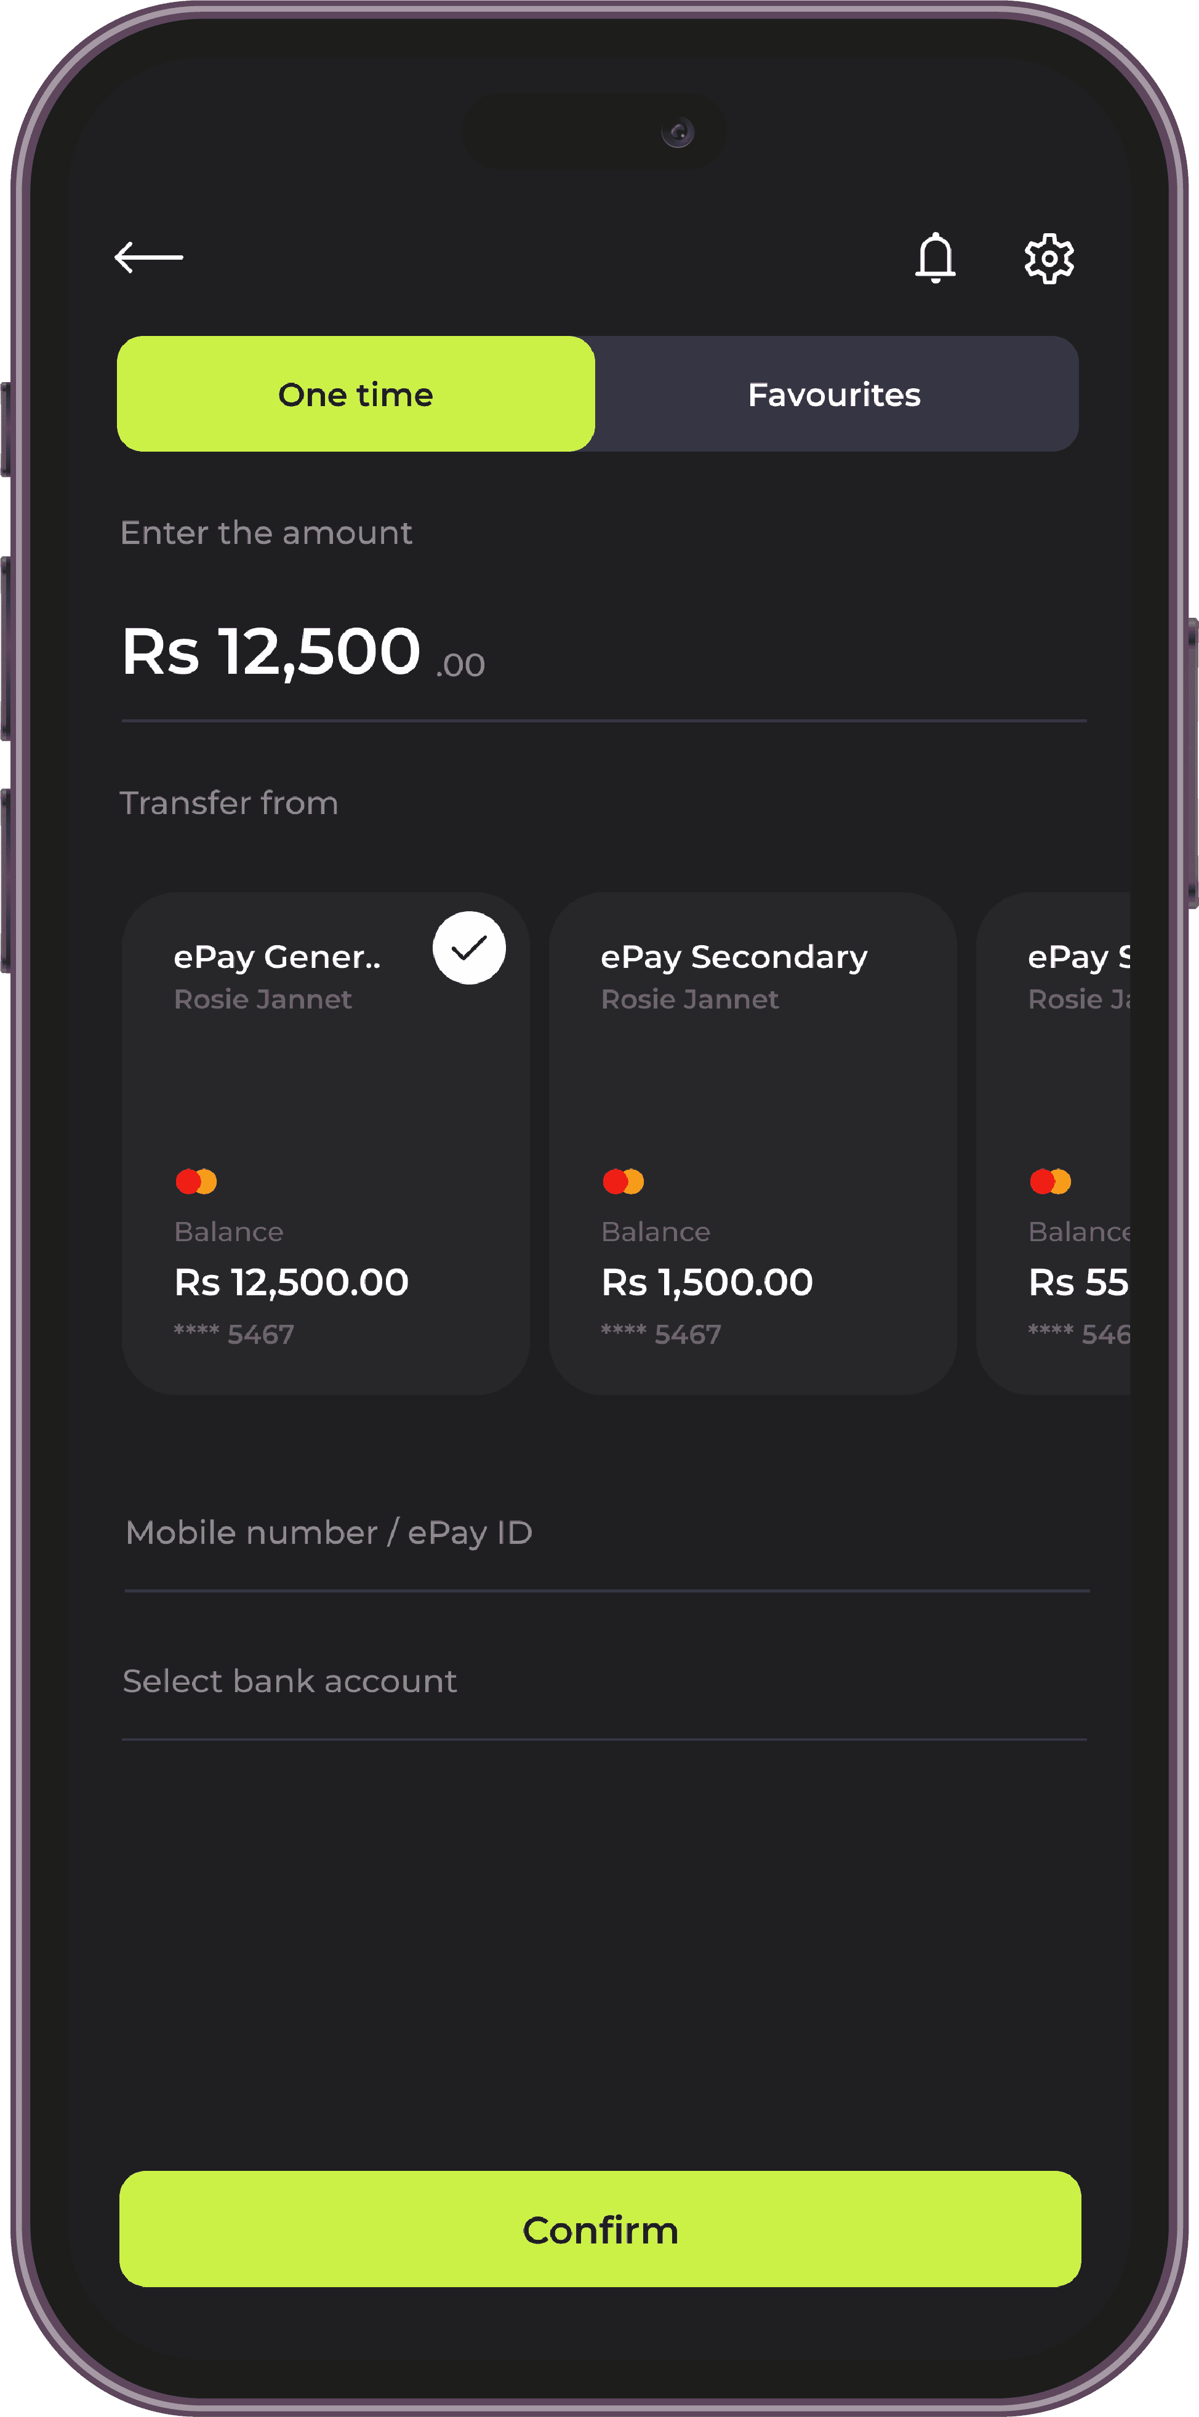
Task: Tap the Confirm button
Action: [601, 2229]
